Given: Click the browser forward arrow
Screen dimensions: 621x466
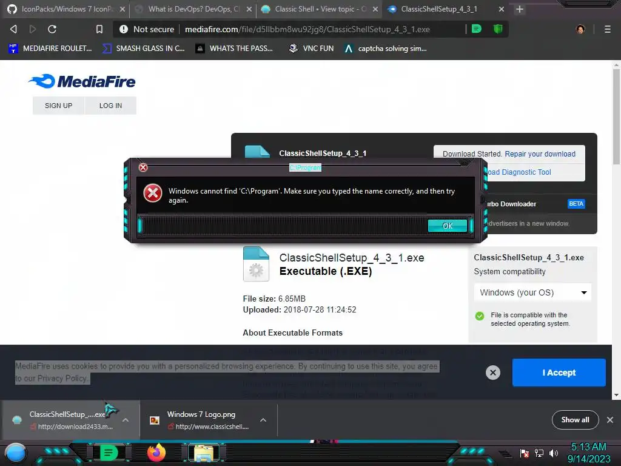Looking at the screenshot, I should coord(33,29).
